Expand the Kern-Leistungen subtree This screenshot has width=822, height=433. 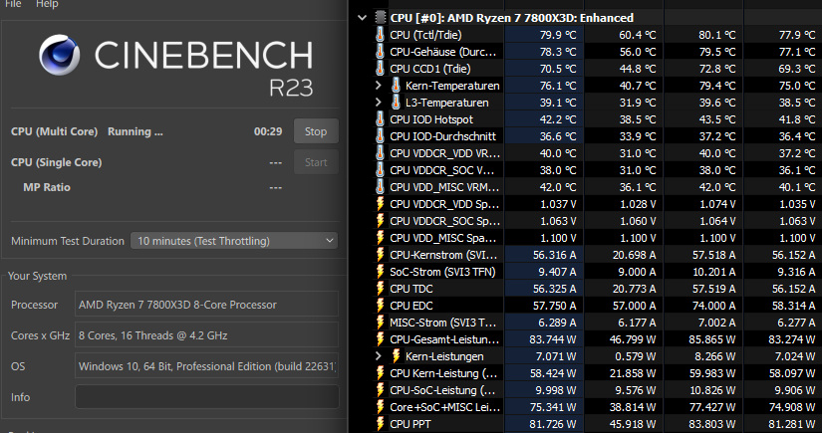[379, 356]
